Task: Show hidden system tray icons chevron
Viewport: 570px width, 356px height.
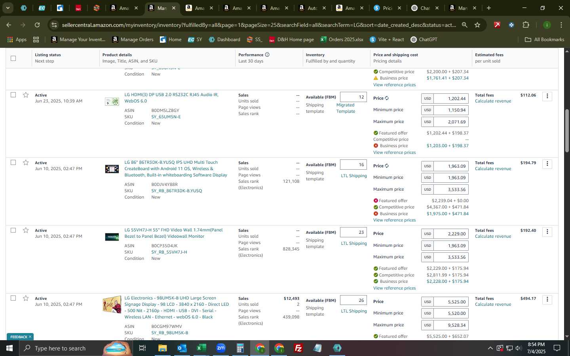Action: 490,348
